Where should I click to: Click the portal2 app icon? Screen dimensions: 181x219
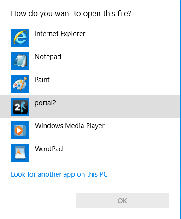[x=20, y=107]
